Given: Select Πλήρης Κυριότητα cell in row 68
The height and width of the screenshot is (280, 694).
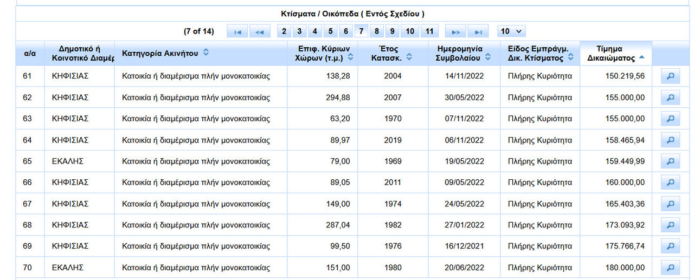Looking at the screenshot, I should coord(540,225).
